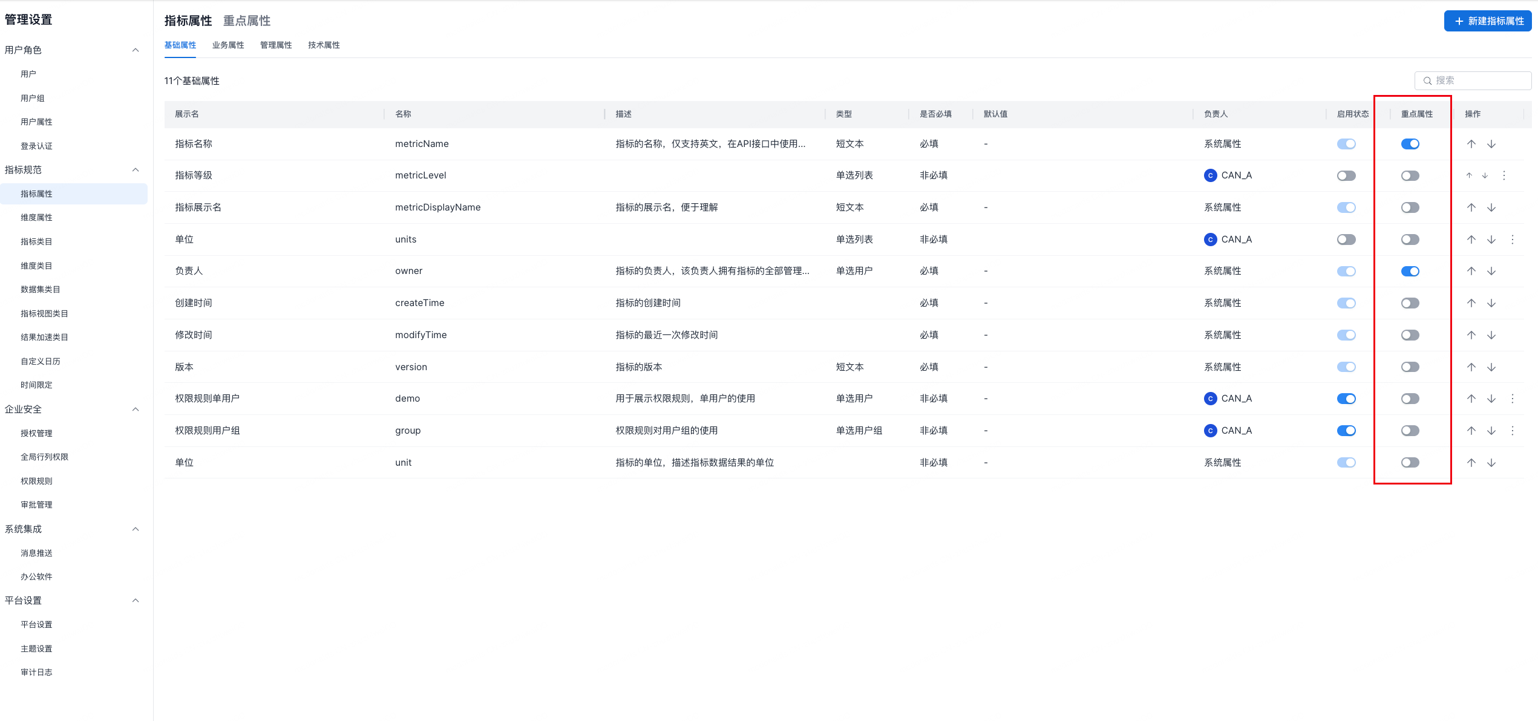
Task: Collapse the 平台设置 sidebar group
Action: 136,601
